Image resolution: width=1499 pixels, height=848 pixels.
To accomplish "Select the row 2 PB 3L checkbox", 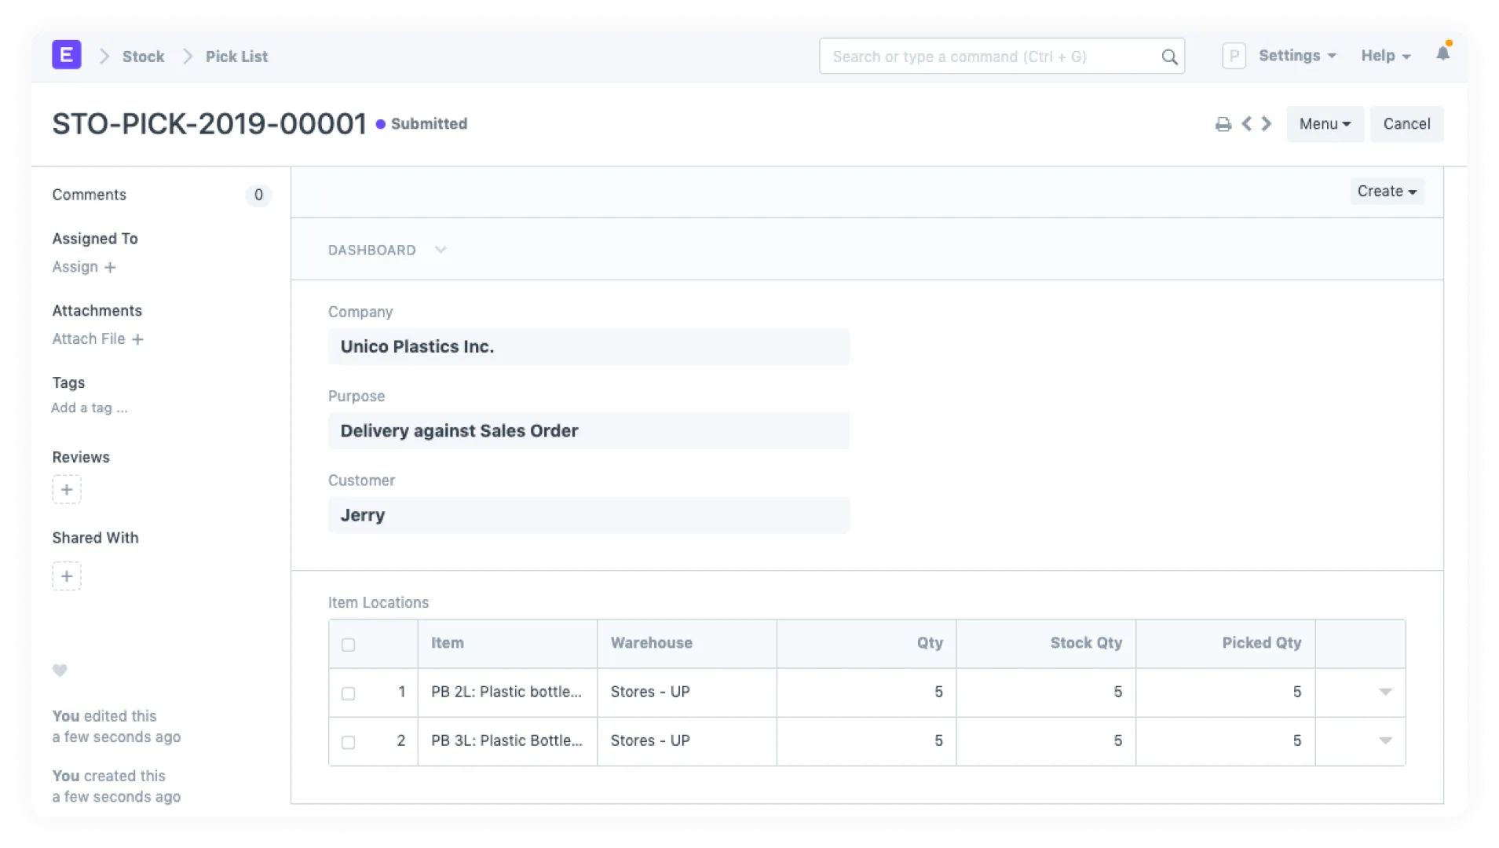I will click(349, 742).
